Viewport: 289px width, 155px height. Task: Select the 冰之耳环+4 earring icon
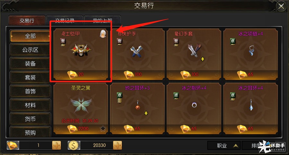251,105
